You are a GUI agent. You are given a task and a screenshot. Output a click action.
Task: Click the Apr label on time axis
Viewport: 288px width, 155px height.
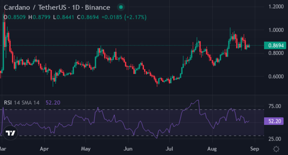coord(44,149)
